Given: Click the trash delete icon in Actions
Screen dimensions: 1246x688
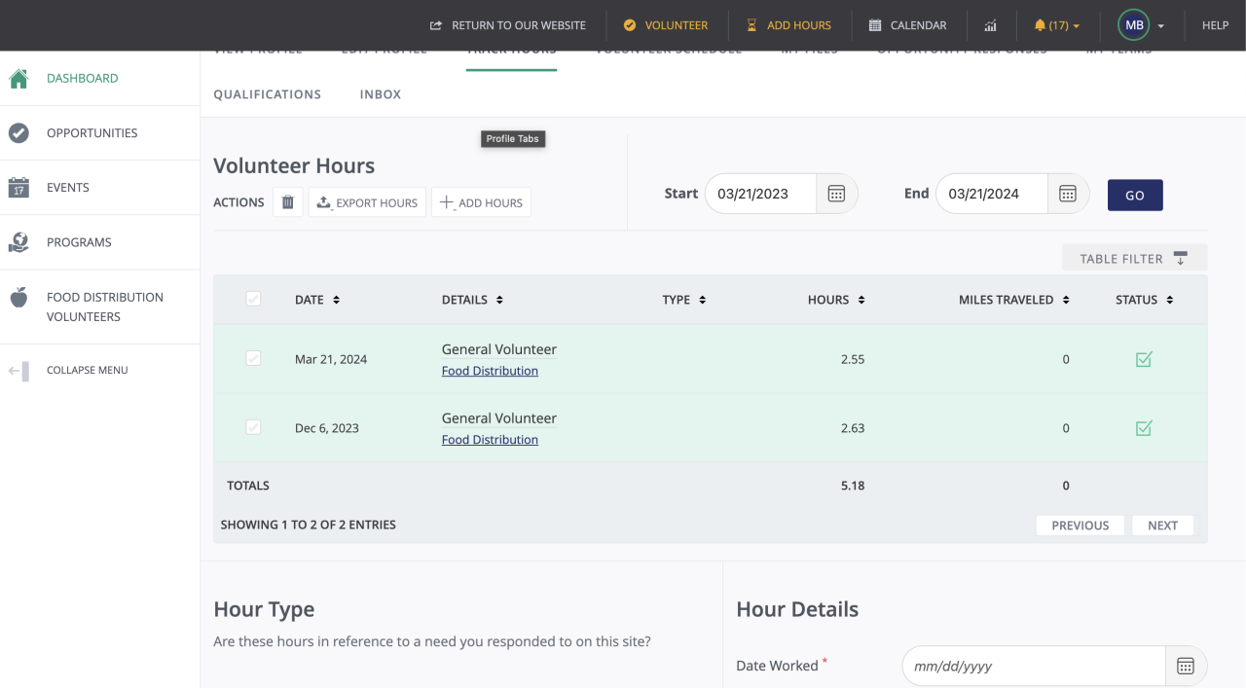Looking at the screenshot, I should [287, 202].
